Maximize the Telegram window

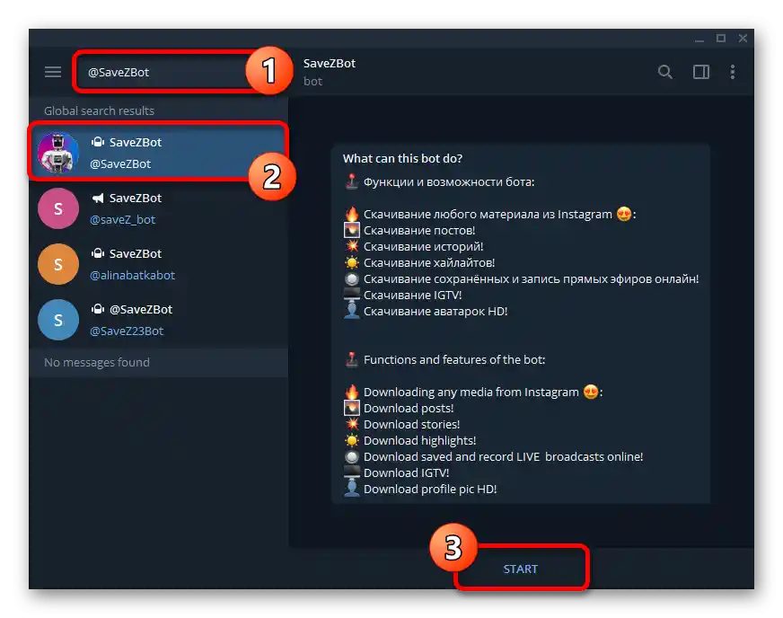[720, 38]
